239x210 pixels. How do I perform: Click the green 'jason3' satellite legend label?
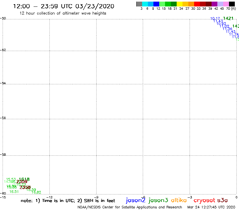pyautogui.click(x=158, y=200)
